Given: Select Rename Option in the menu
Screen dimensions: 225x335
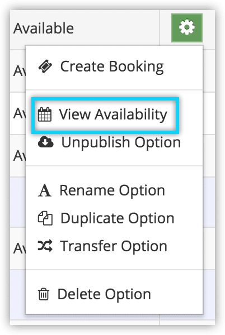Looking at the screenshot, I should [x=112, y=190].
